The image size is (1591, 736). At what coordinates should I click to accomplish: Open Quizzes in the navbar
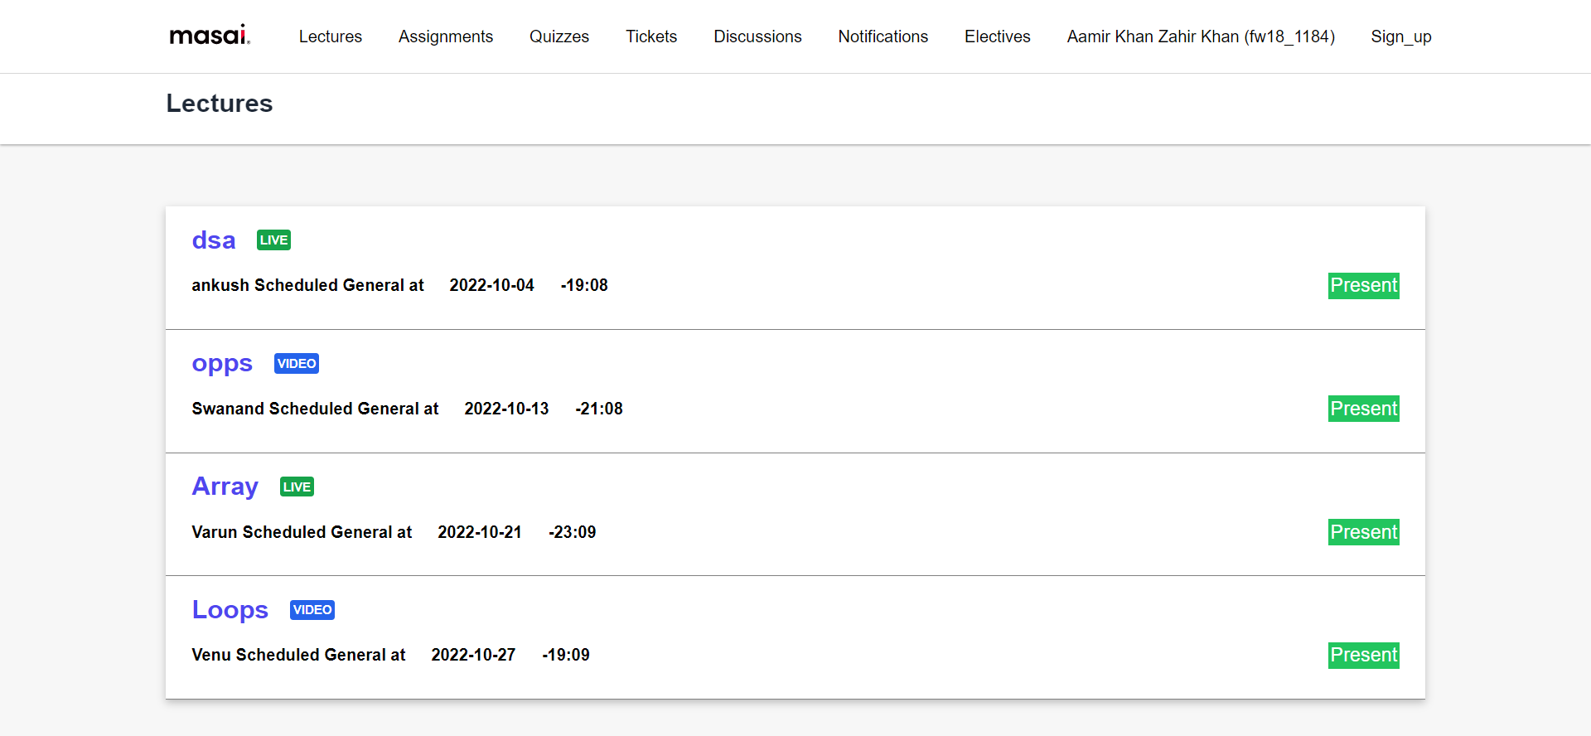click(x=559, y=36)
